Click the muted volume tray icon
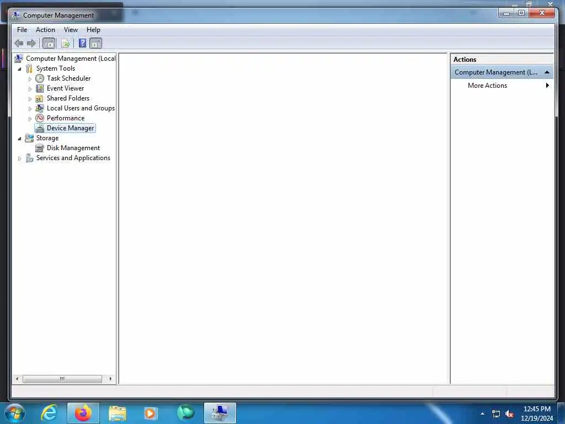Image resolution: width=565 pixels, height=424 pixels. pyautogui.click(x=509, y=414)
